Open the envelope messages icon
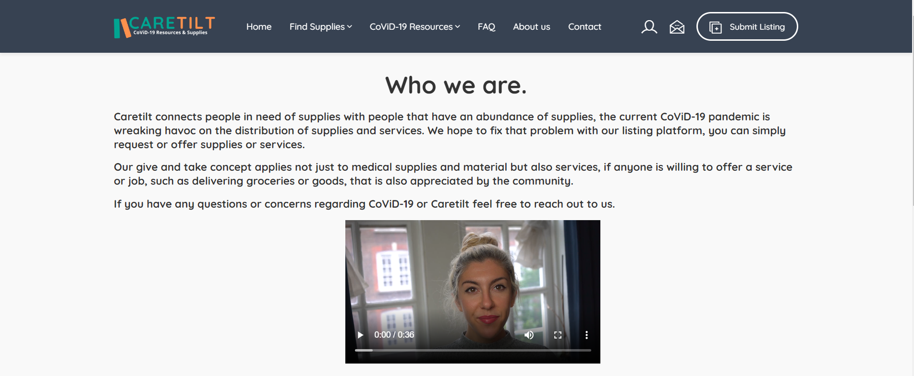 click(677, 27)
